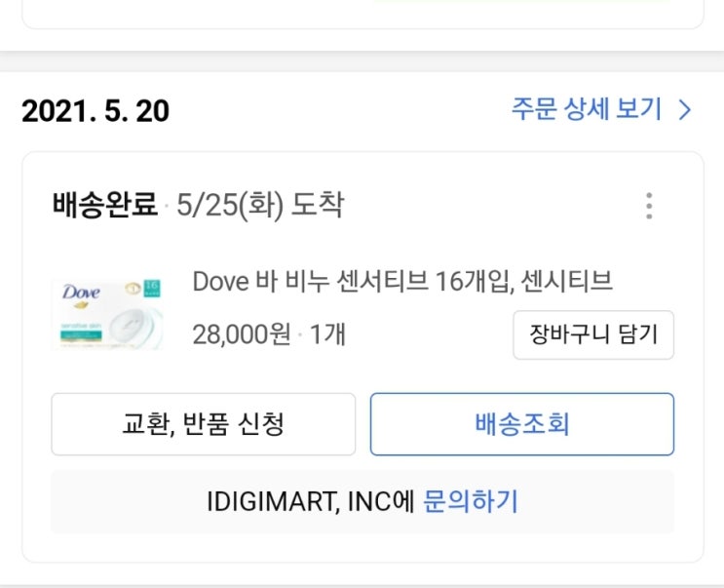Click the chevron arrow beside 주문 상세 보기
The image size is (724, 588).
click(x=684, y=110)
